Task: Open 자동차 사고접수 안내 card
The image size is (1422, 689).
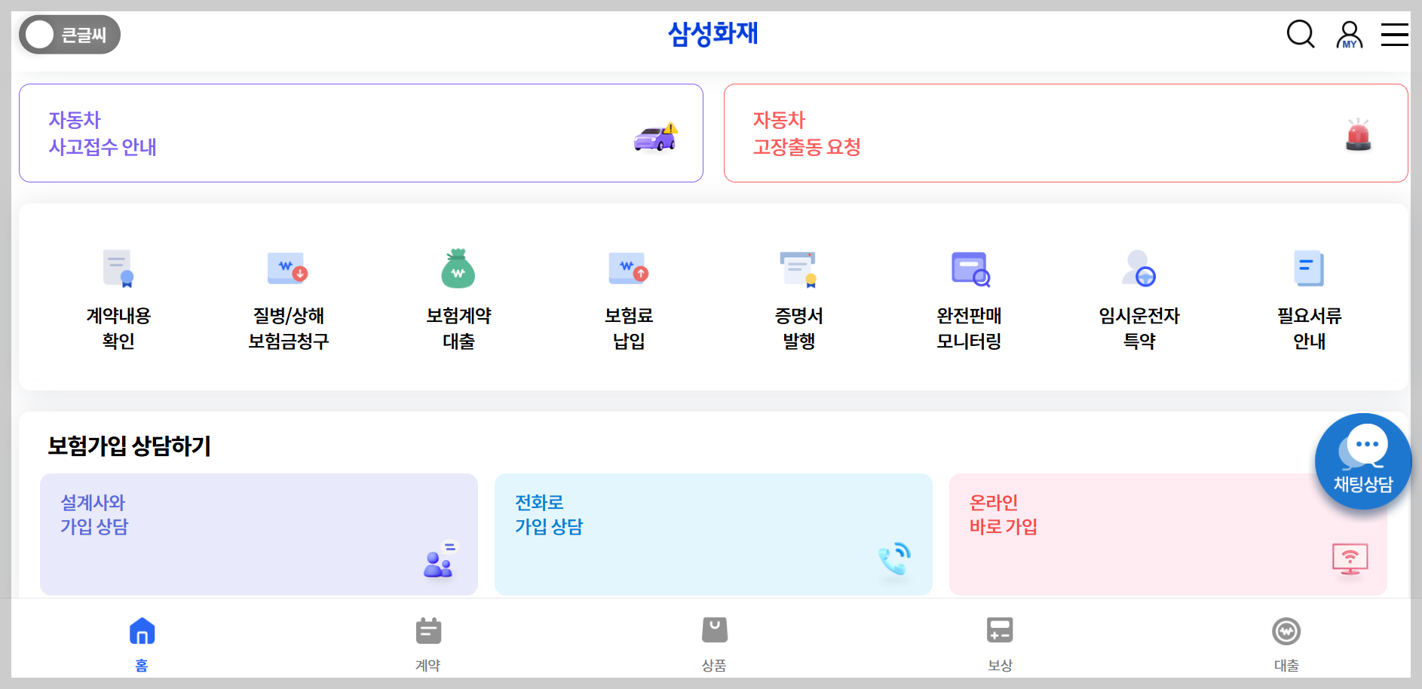Action: (x=361, y=133)
